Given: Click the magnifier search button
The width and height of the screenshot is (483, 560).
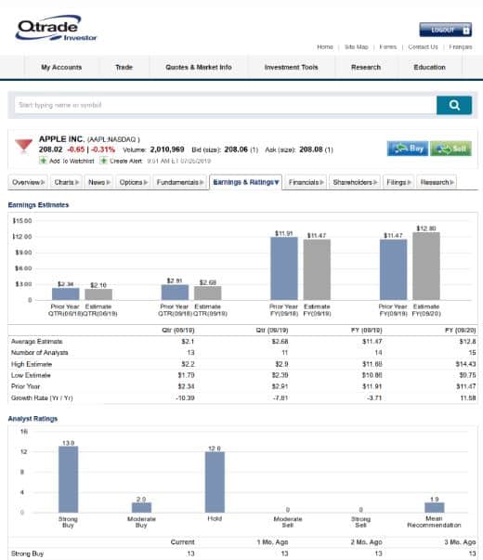Looking at the screenshot, I should click(454, 105).
